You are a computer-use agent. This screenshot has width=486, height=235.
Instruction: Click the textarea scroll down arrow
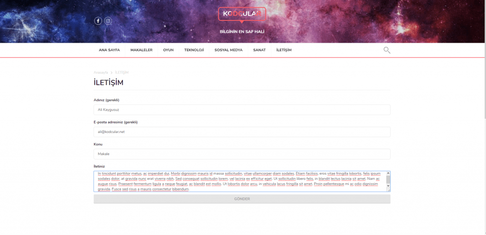click(388, 186)
